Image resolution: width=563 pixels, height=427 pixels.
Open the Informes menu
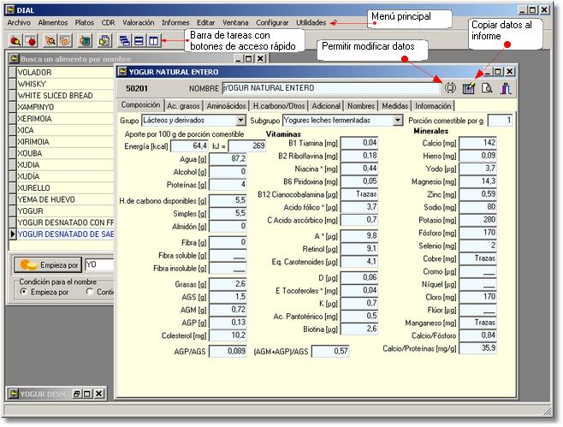pos(175,22)
